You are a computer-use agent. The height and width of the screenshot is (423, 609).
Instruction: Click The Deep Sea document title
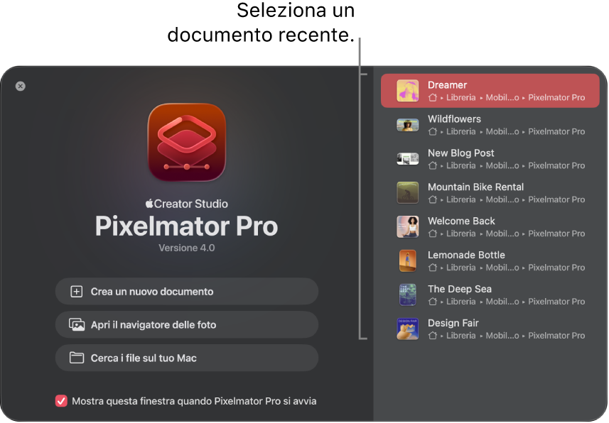tap(460, 289)
